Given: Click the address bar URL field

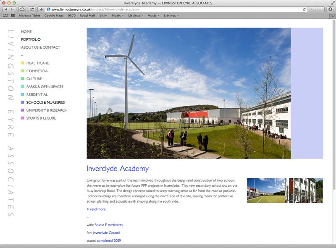Looking at the screenshot, I should coord(168,9).
